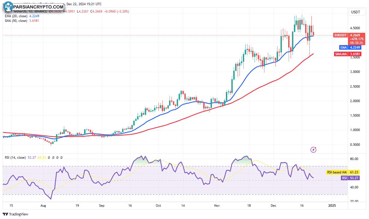Image resolution: width=369 pixels, height=219 pixels.
Task: Click the Dec 22, 2024 15:21 UTC timestamp
Action: click(84, 4)
